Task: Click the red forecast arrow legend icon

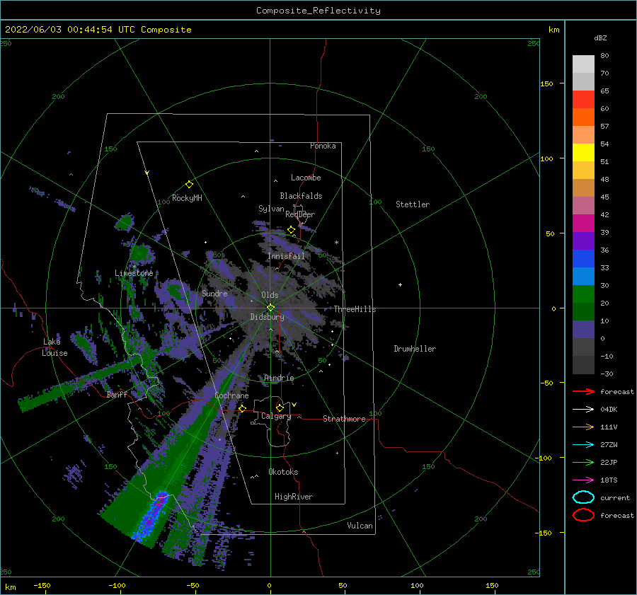Action: click(583, 391)
